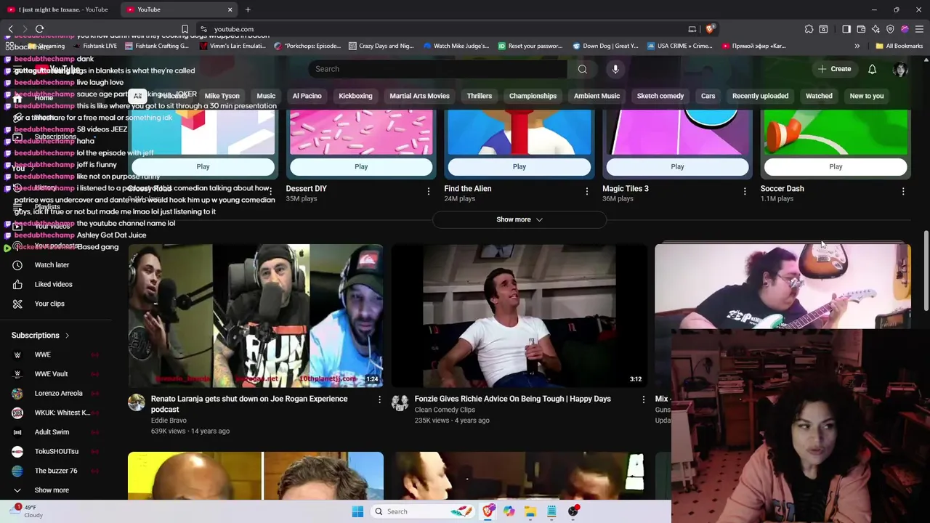This screenshot has width=930, height=523.
Task: Bookmark this page with the bookmark icon
Action: [185, 29]
